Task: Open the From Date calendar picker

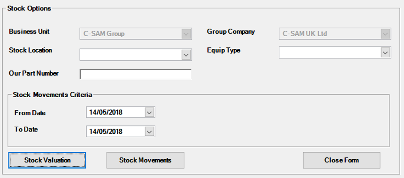Action: [150, 112]
